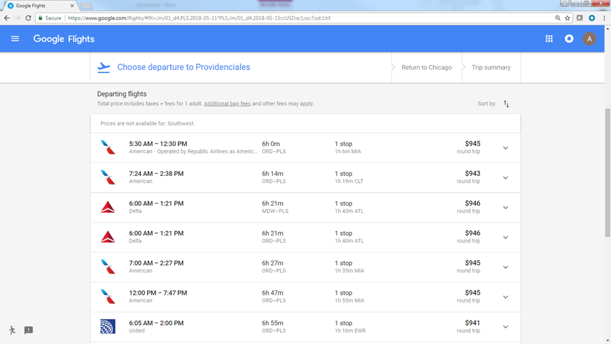
Task: Open Chrome's three-dot menu
Action: coord(604,18)
